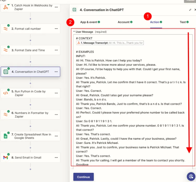Click the Message Transcript data pill
This screenshot has width=196, height=182.
[x=110, y=43]
